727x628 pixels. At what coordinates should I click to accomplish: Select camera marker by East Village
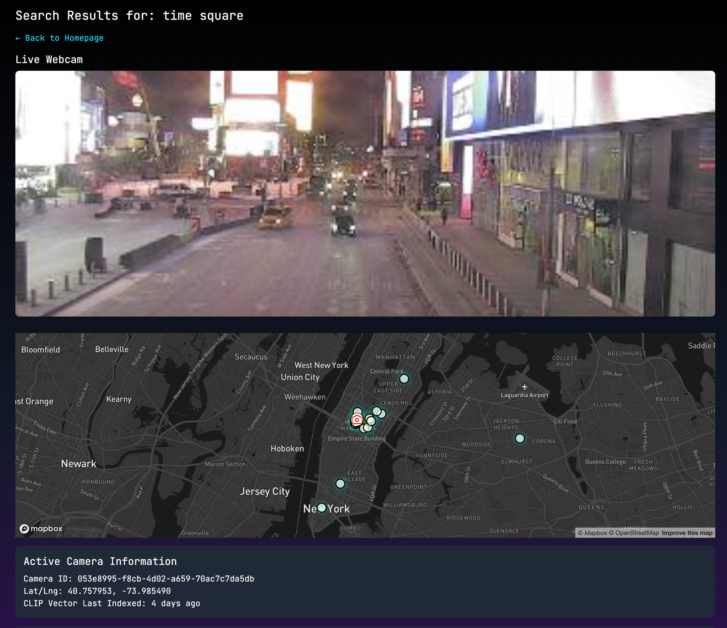tap(340, 484)
